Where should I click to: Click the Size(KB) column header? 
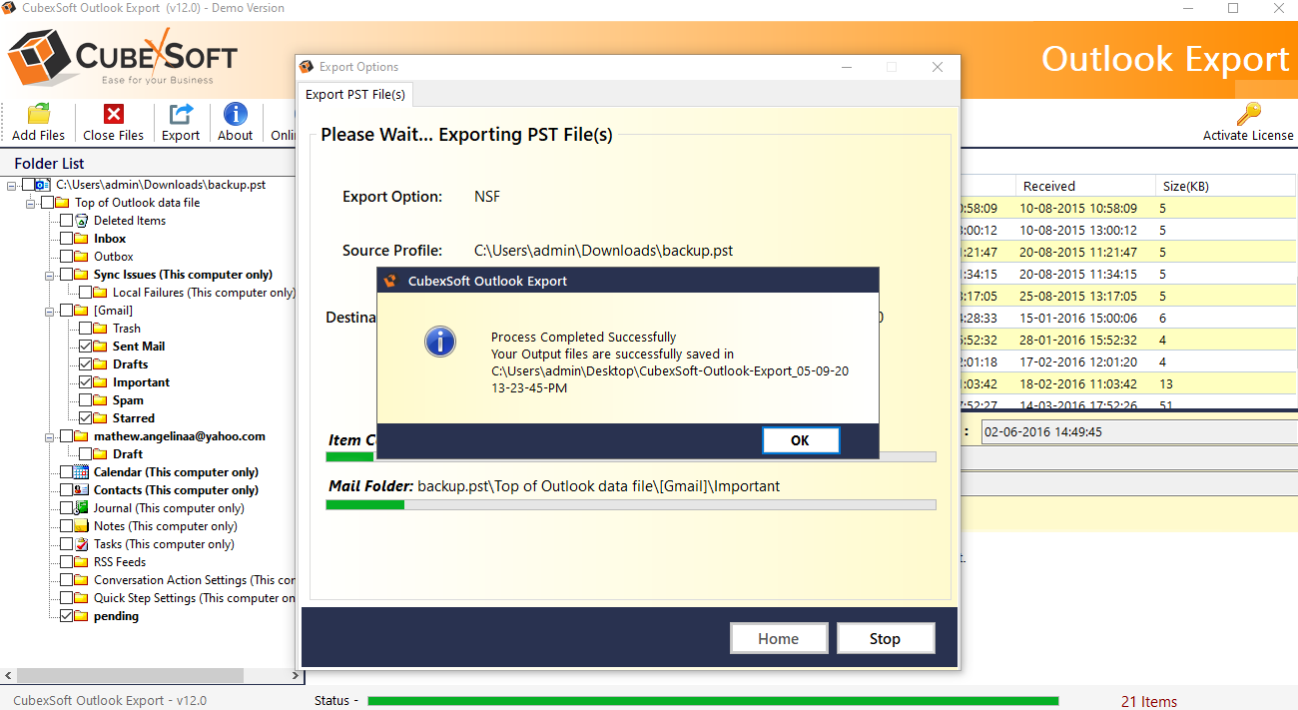point(1226,186)
